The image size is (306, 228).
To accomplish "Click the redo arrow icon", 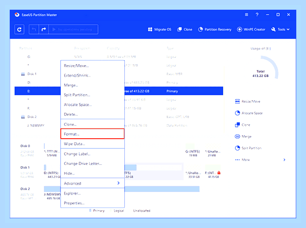I will [x=44, y=30].
